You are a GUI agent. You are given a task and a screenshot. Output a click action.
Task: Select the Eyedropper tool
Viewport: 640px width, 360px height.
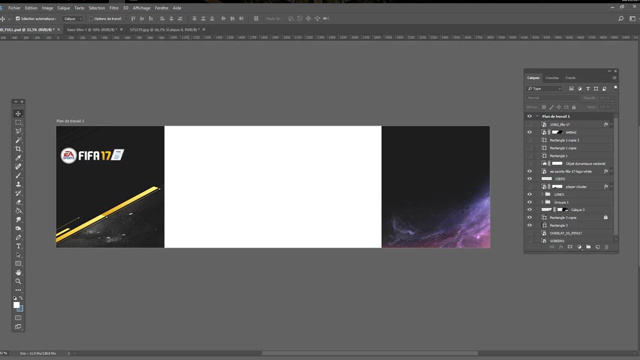[18, 158]
